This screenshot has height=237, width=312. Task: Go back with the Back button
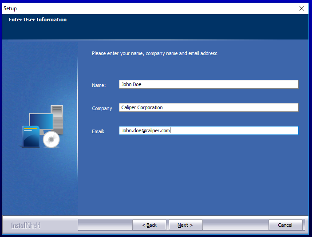[149, 225]
